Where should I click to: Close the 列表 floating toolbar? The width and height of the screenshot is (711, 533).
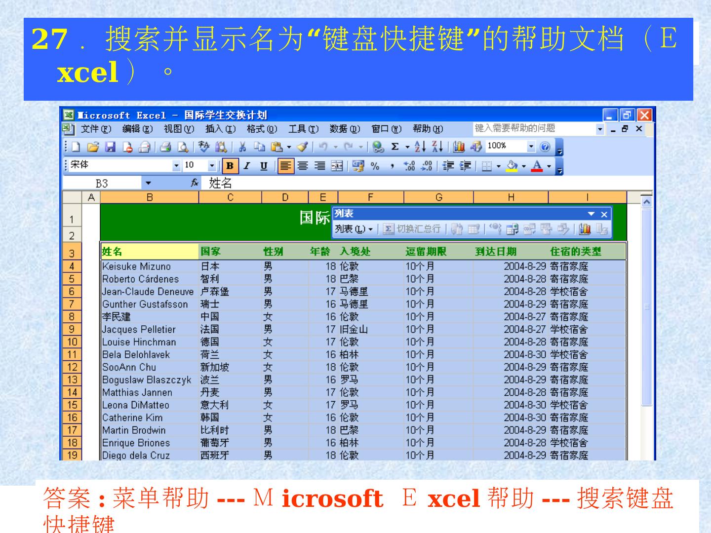coord(604,214)
